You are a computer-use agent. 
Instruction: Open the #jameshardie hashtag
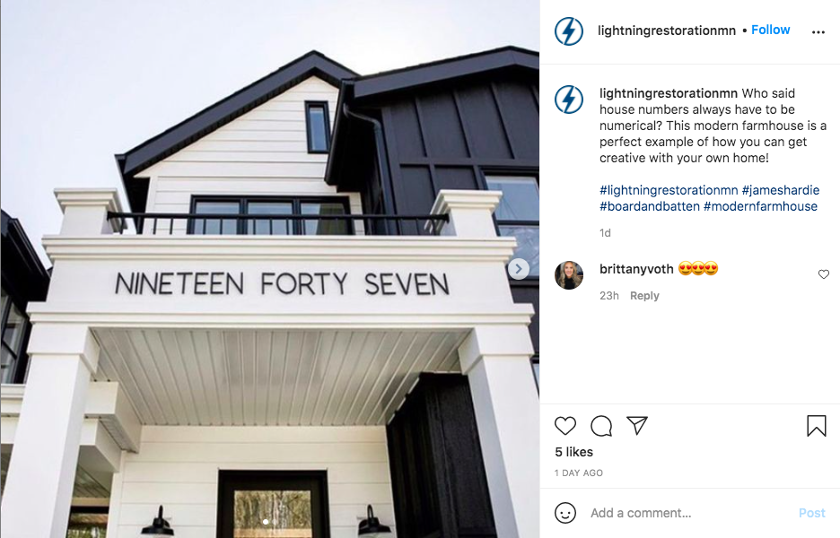(x=781, y=190)
